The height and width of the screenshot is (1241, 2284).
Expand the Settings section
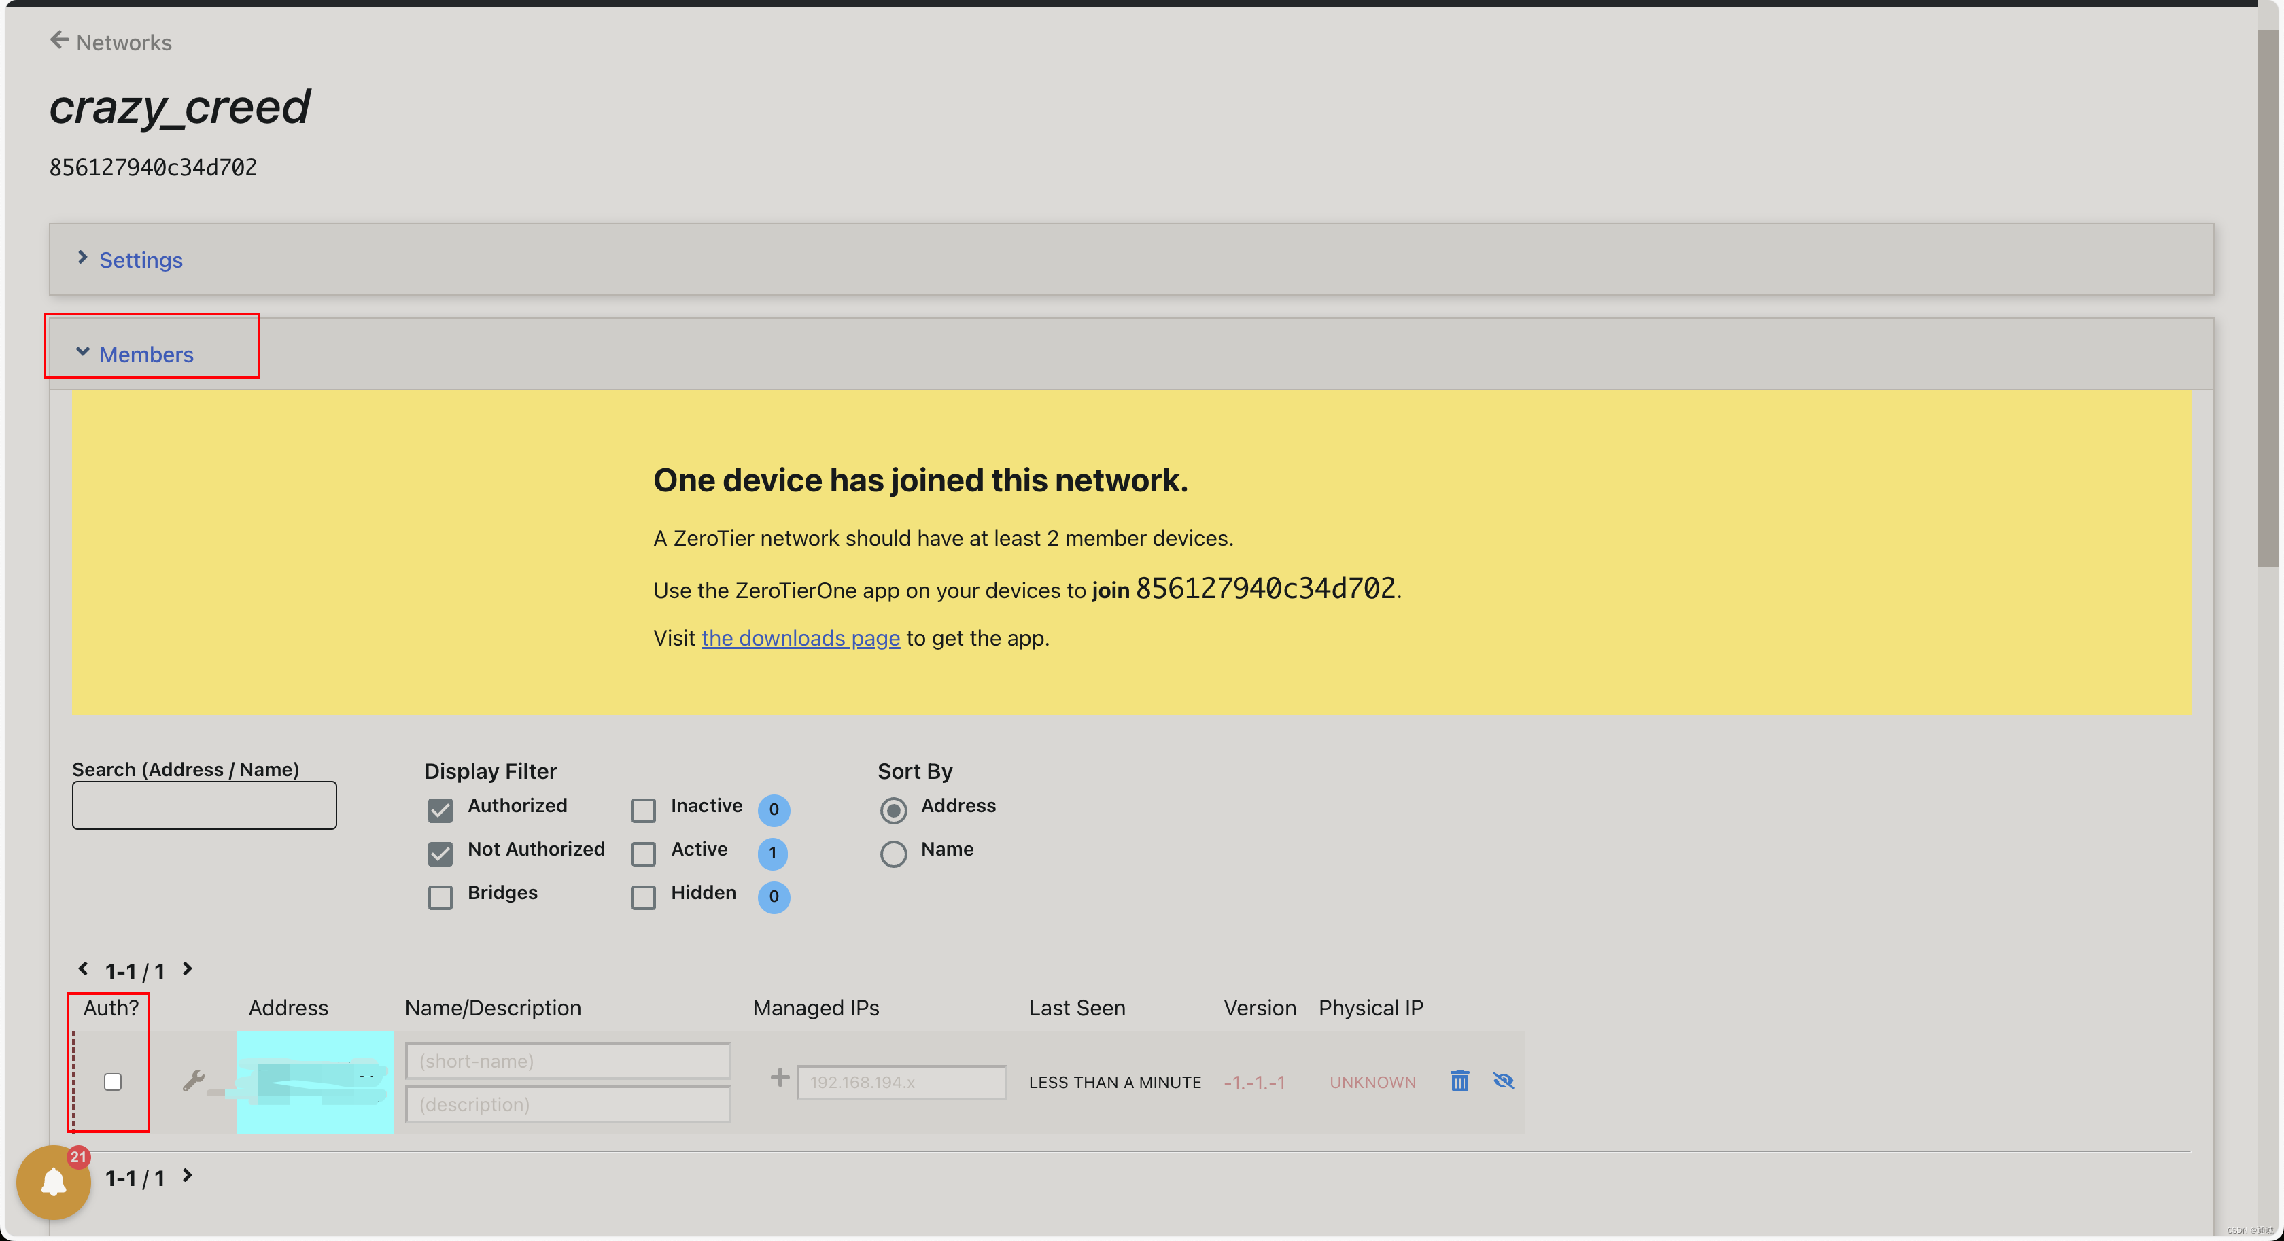[x=140, y=260]
